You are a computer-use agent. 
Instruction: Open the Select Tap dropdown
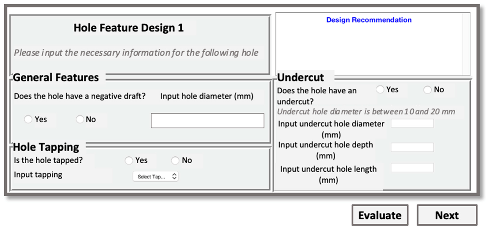click(x=156, y=176)
